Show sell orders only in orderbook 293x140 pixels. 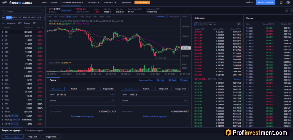pos(205,24)
